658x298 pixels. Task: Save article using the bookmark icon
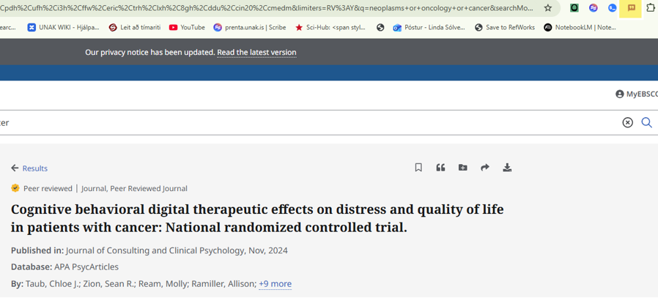[x=418, y=168]
